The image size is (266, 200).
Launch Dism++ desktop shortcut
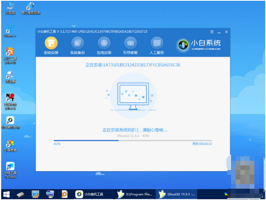(x=10, y=31)
